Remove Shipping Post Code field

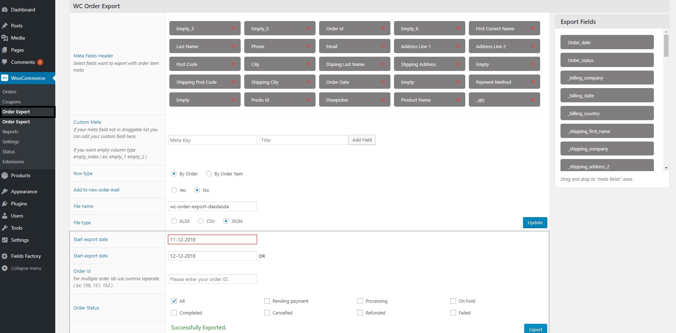click(234, 82)
